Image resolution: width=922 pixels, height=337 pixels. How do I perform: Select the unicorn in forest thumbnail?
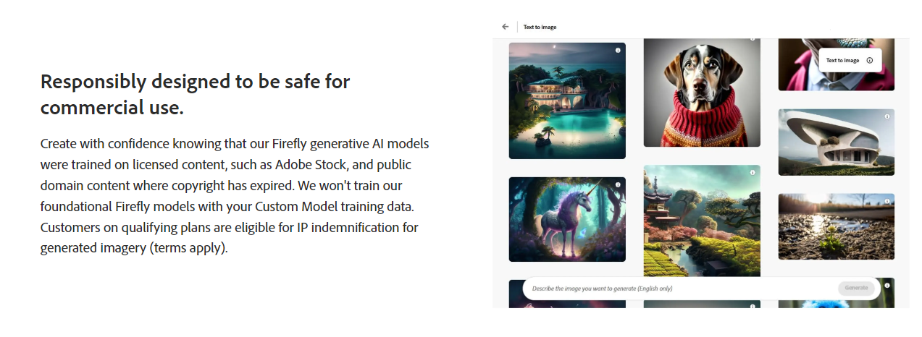pos(566,220)
